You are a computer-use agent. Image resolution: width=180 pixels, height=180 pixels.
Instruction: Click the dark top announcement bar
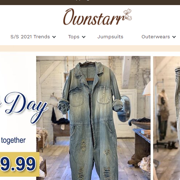pyautogui.click(x=90, y=3)
